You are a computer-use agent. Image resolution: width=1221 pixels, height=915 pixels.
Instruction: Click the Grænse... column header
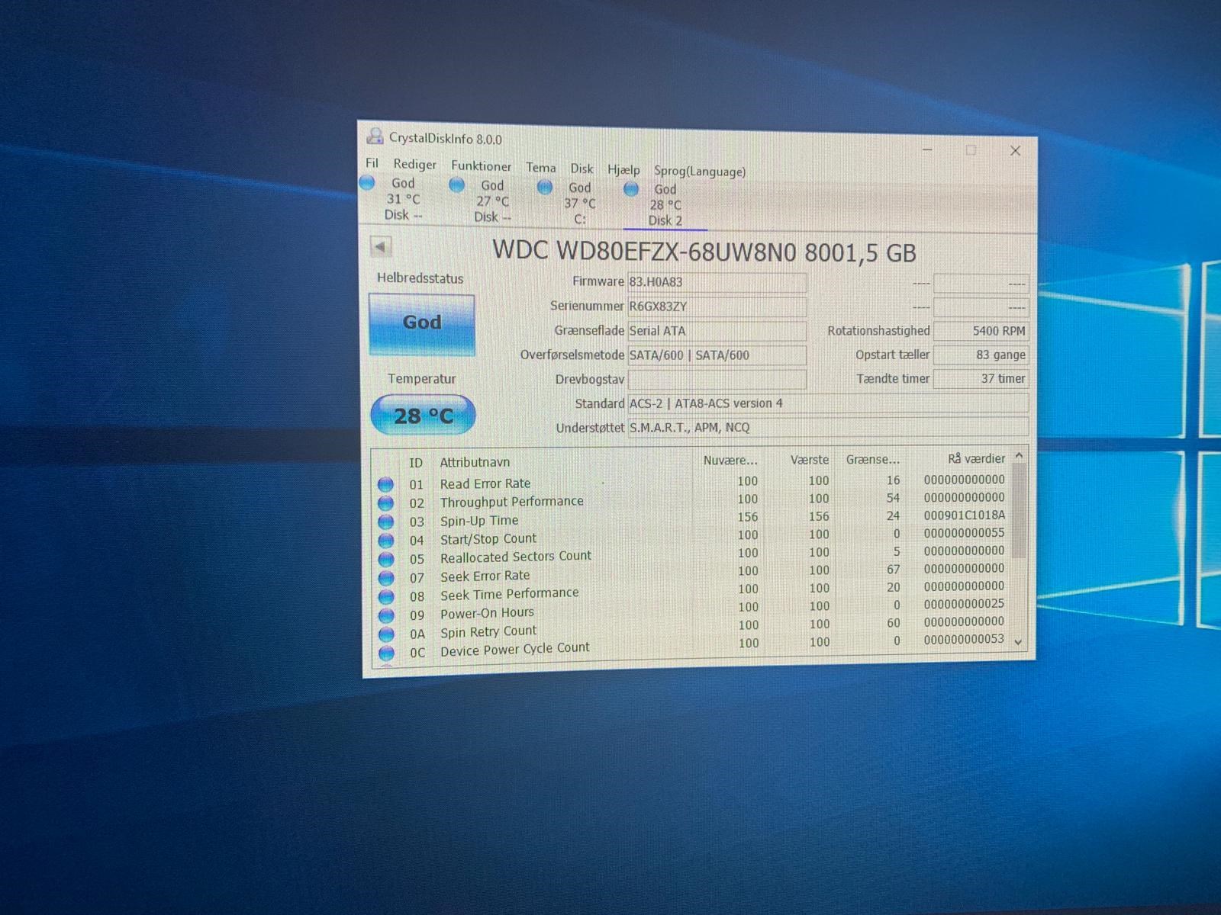873,459
